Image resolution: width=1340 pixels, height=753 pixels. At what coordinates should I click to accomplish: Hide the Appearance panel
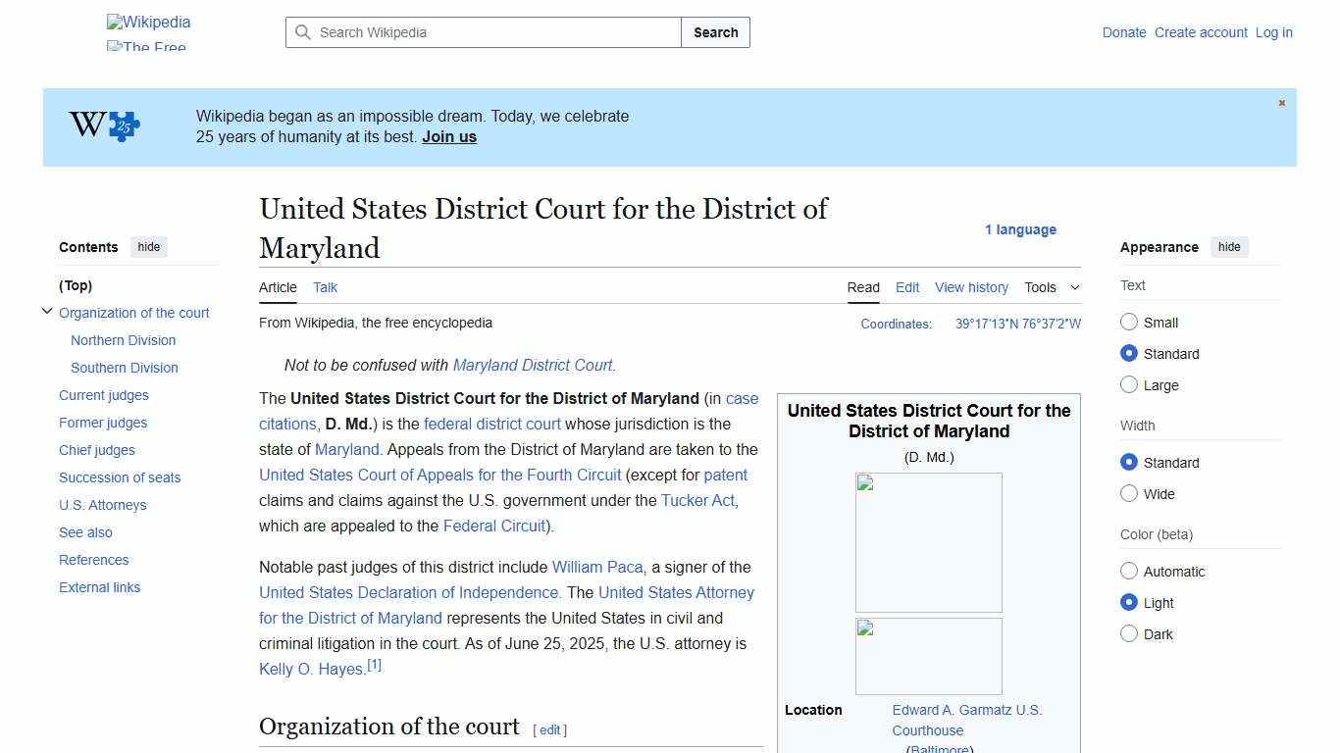[1229, 247]
